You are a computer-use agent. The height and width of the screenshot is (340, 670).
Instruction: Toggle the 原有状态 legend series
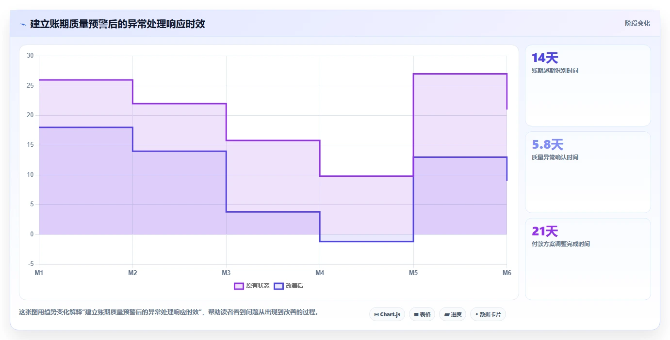[x=252, y=286]
